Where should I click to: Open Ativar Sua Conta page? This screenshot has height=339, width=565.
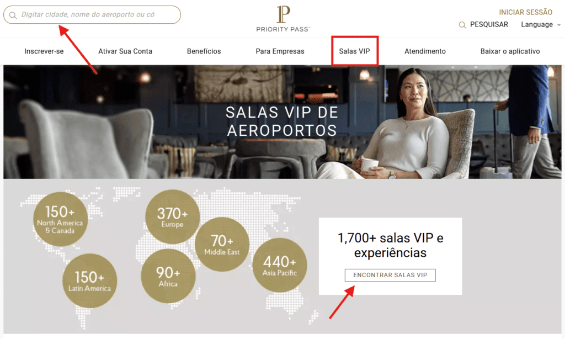click(125, 51)
